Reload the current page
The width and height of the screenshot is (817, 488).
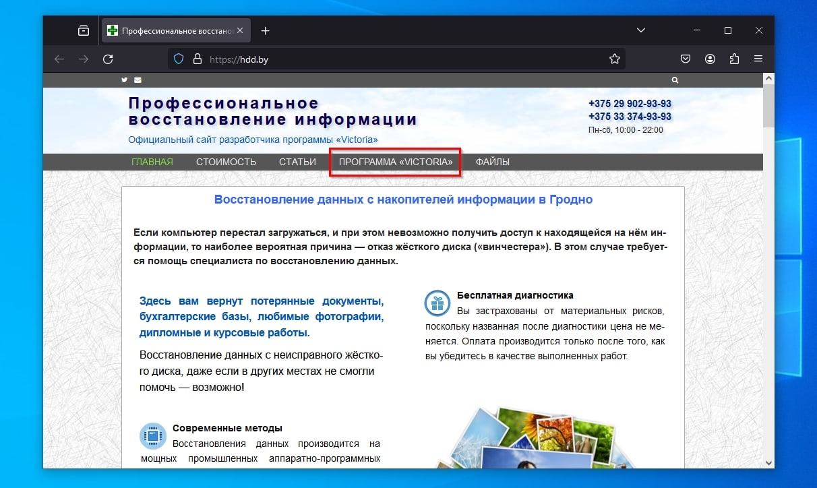point(108,59)
